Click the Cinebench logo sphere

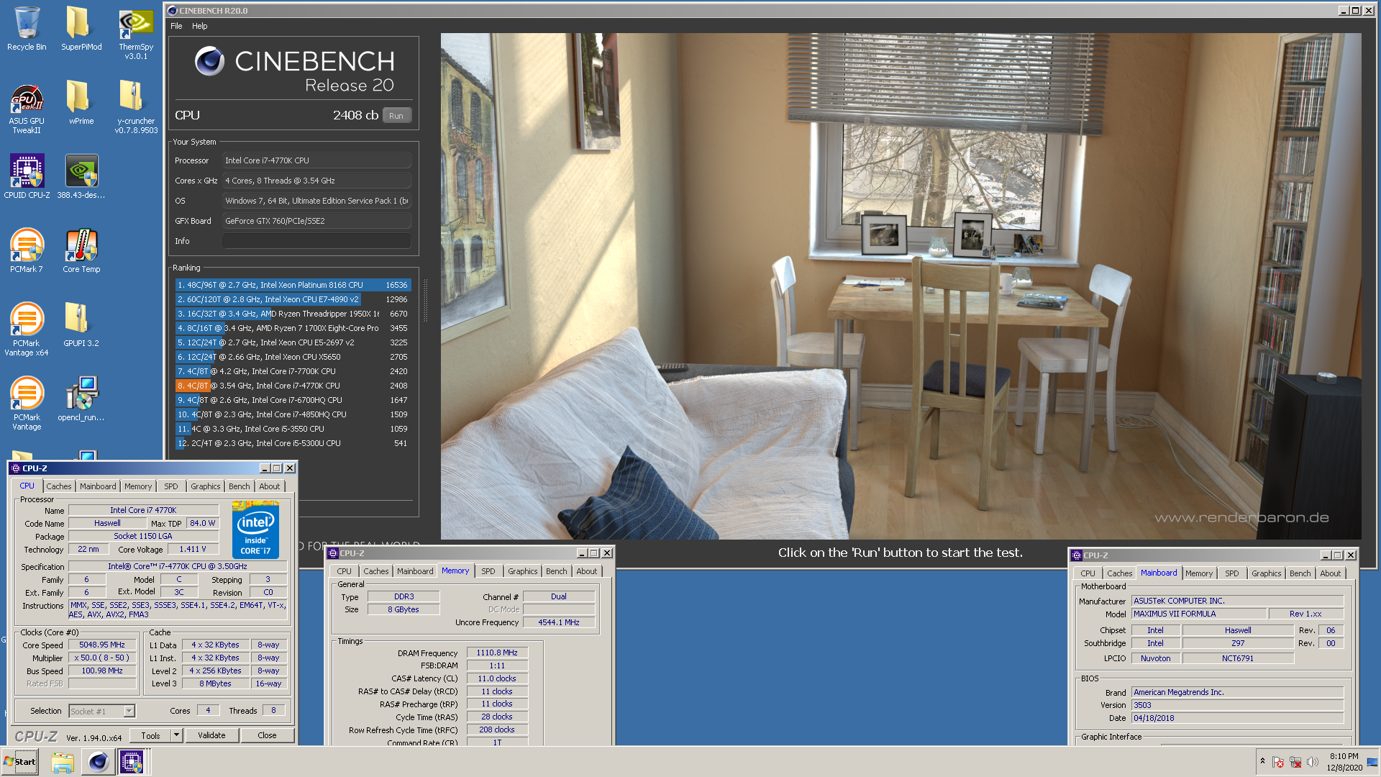coord(209,61)
